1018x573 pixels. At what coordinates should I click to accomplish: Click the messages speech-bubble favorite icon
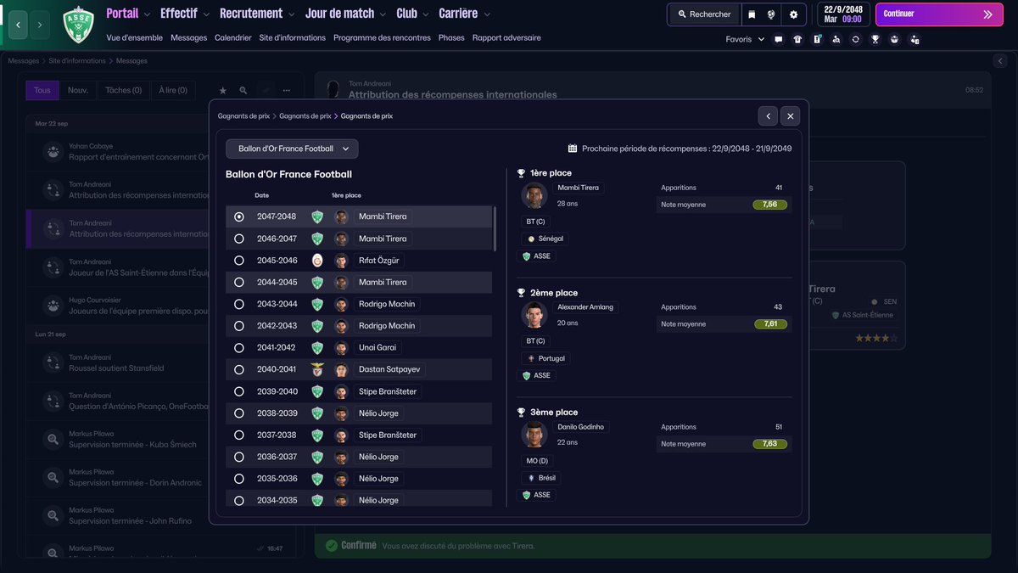[779, 39]
